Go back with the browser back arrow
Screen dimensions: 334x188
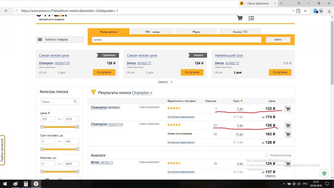pyautogui.click(x=6, y=11)
